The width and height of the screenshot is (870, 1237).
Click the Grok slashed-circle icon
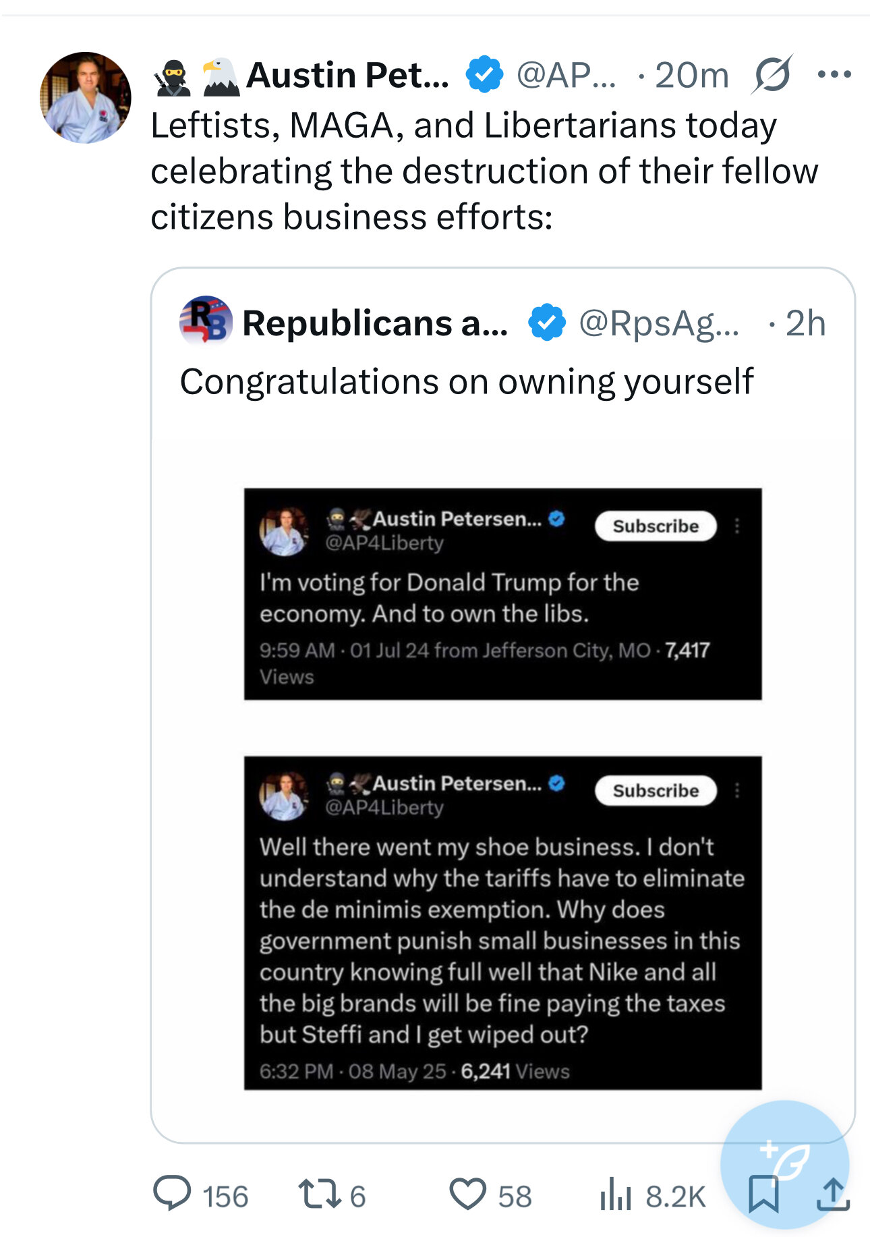772,74
